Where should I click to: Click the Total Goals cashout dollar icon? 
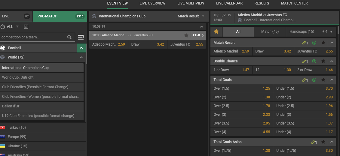point(314,80)
